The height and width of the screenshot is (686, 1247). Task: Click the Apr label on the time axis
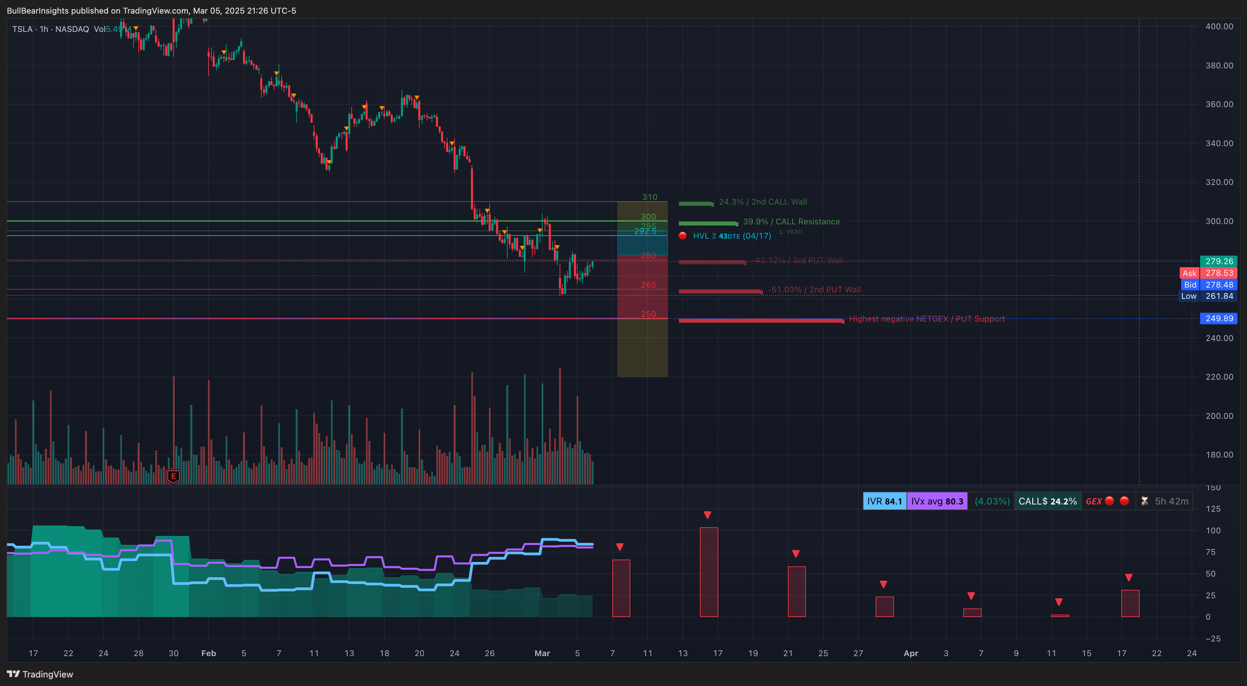pos(911,653)
